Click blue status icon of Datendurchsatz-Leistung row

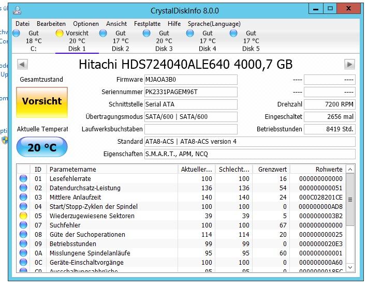click(x=23, y=188)
